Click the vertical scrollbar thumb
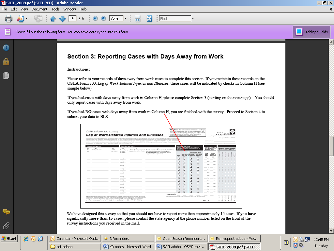Viewport: 334px width, 251px height. pyautogui.click(x=331, y=146)
